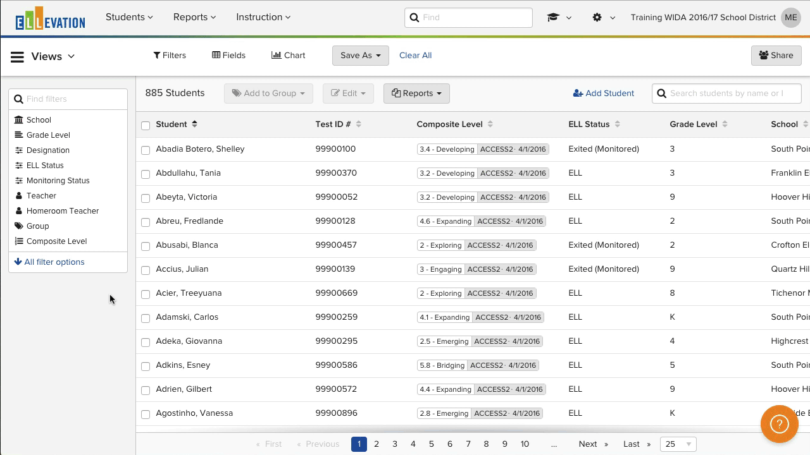The width and height of the screenshot is (810, 455).
Task: Check the box for Abadia Botero, Shelley
Action: [146, 150]
